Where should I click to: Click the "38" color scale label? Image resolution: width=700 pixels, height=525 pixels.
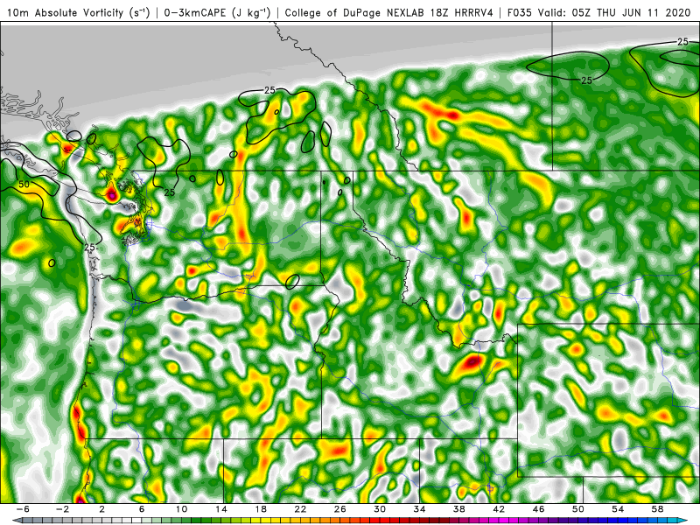click(x=458, y=509)
